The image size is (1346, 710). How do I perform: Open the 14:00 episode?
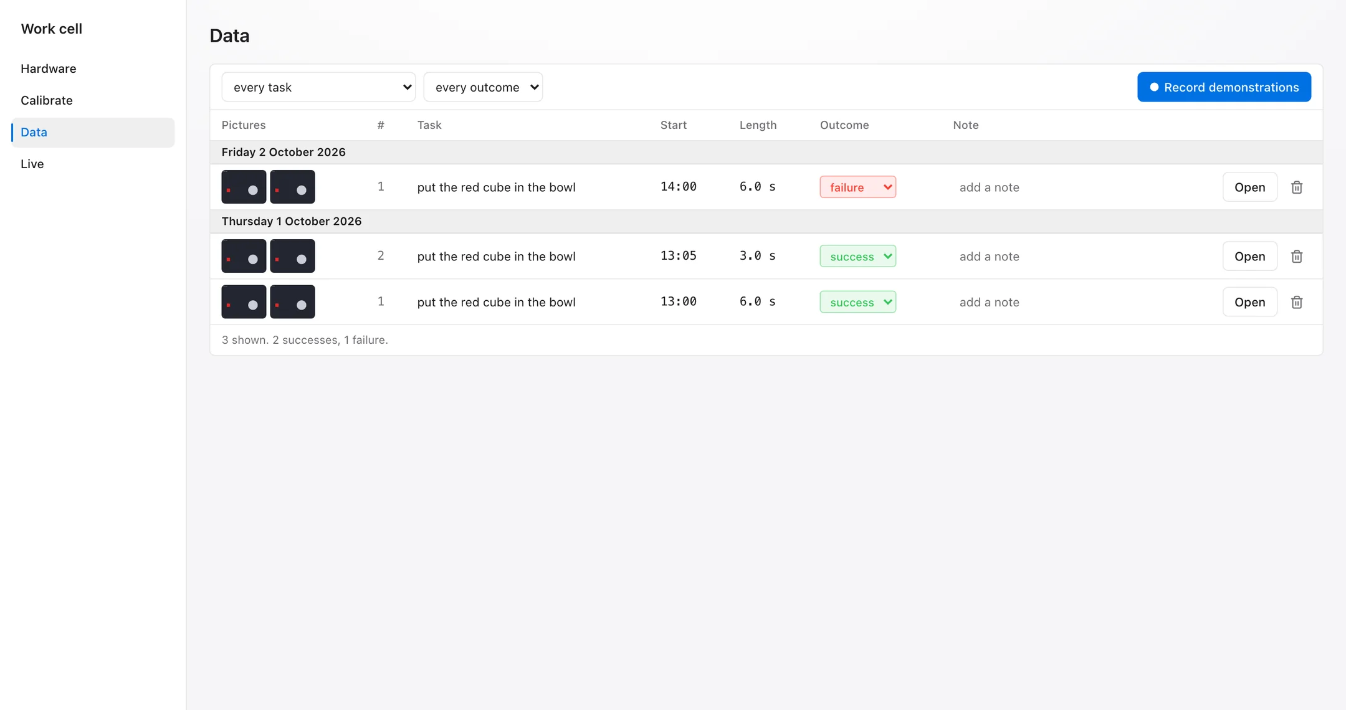pos(1249,187)
